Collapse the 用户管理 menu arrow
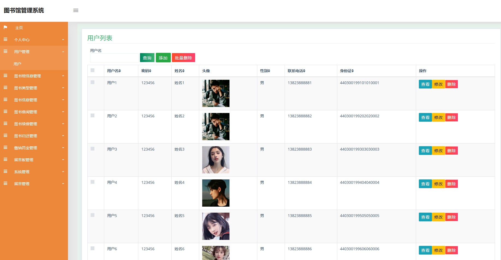This screenshot has width=501, height=260. click(63, 52)
